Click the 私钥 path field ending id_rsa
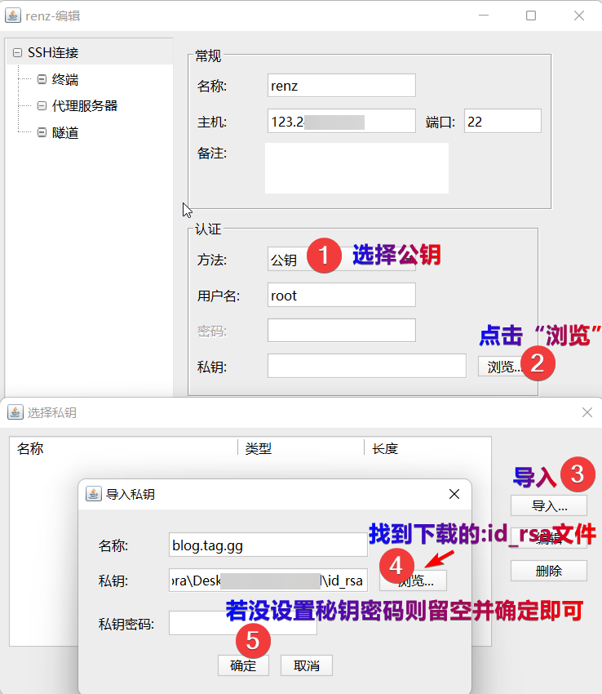Viewport: 602px width, 694px height. tap(268, 581)
